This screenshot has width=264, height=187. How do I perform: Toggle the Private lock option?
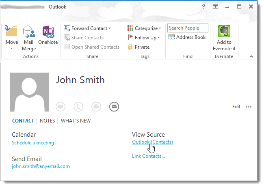pyautogui.click(x=138, y=47)
